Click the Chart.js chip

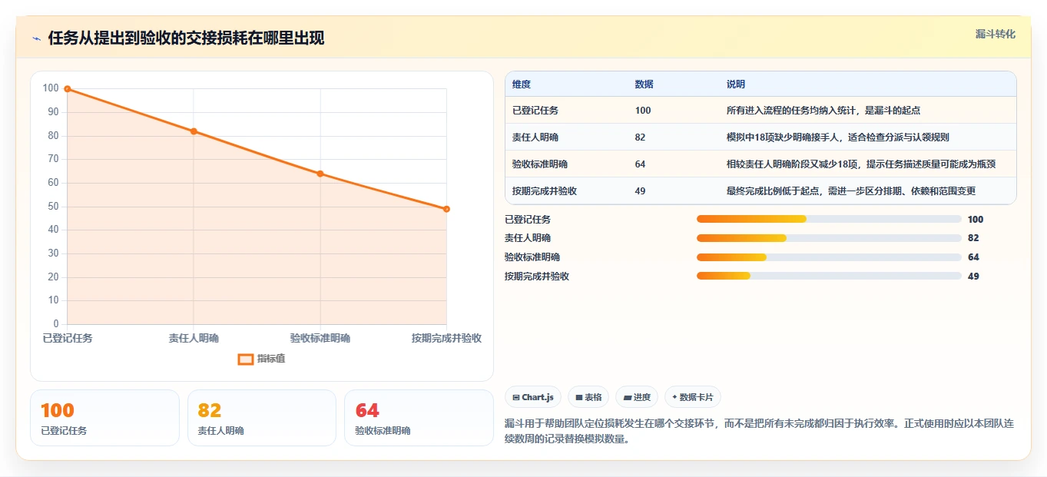click(x=533, y=397)
